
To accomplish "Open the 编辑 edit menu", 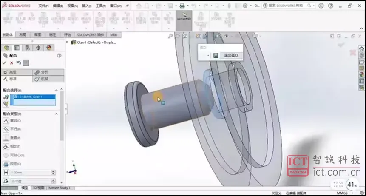I will click(58, 6).
